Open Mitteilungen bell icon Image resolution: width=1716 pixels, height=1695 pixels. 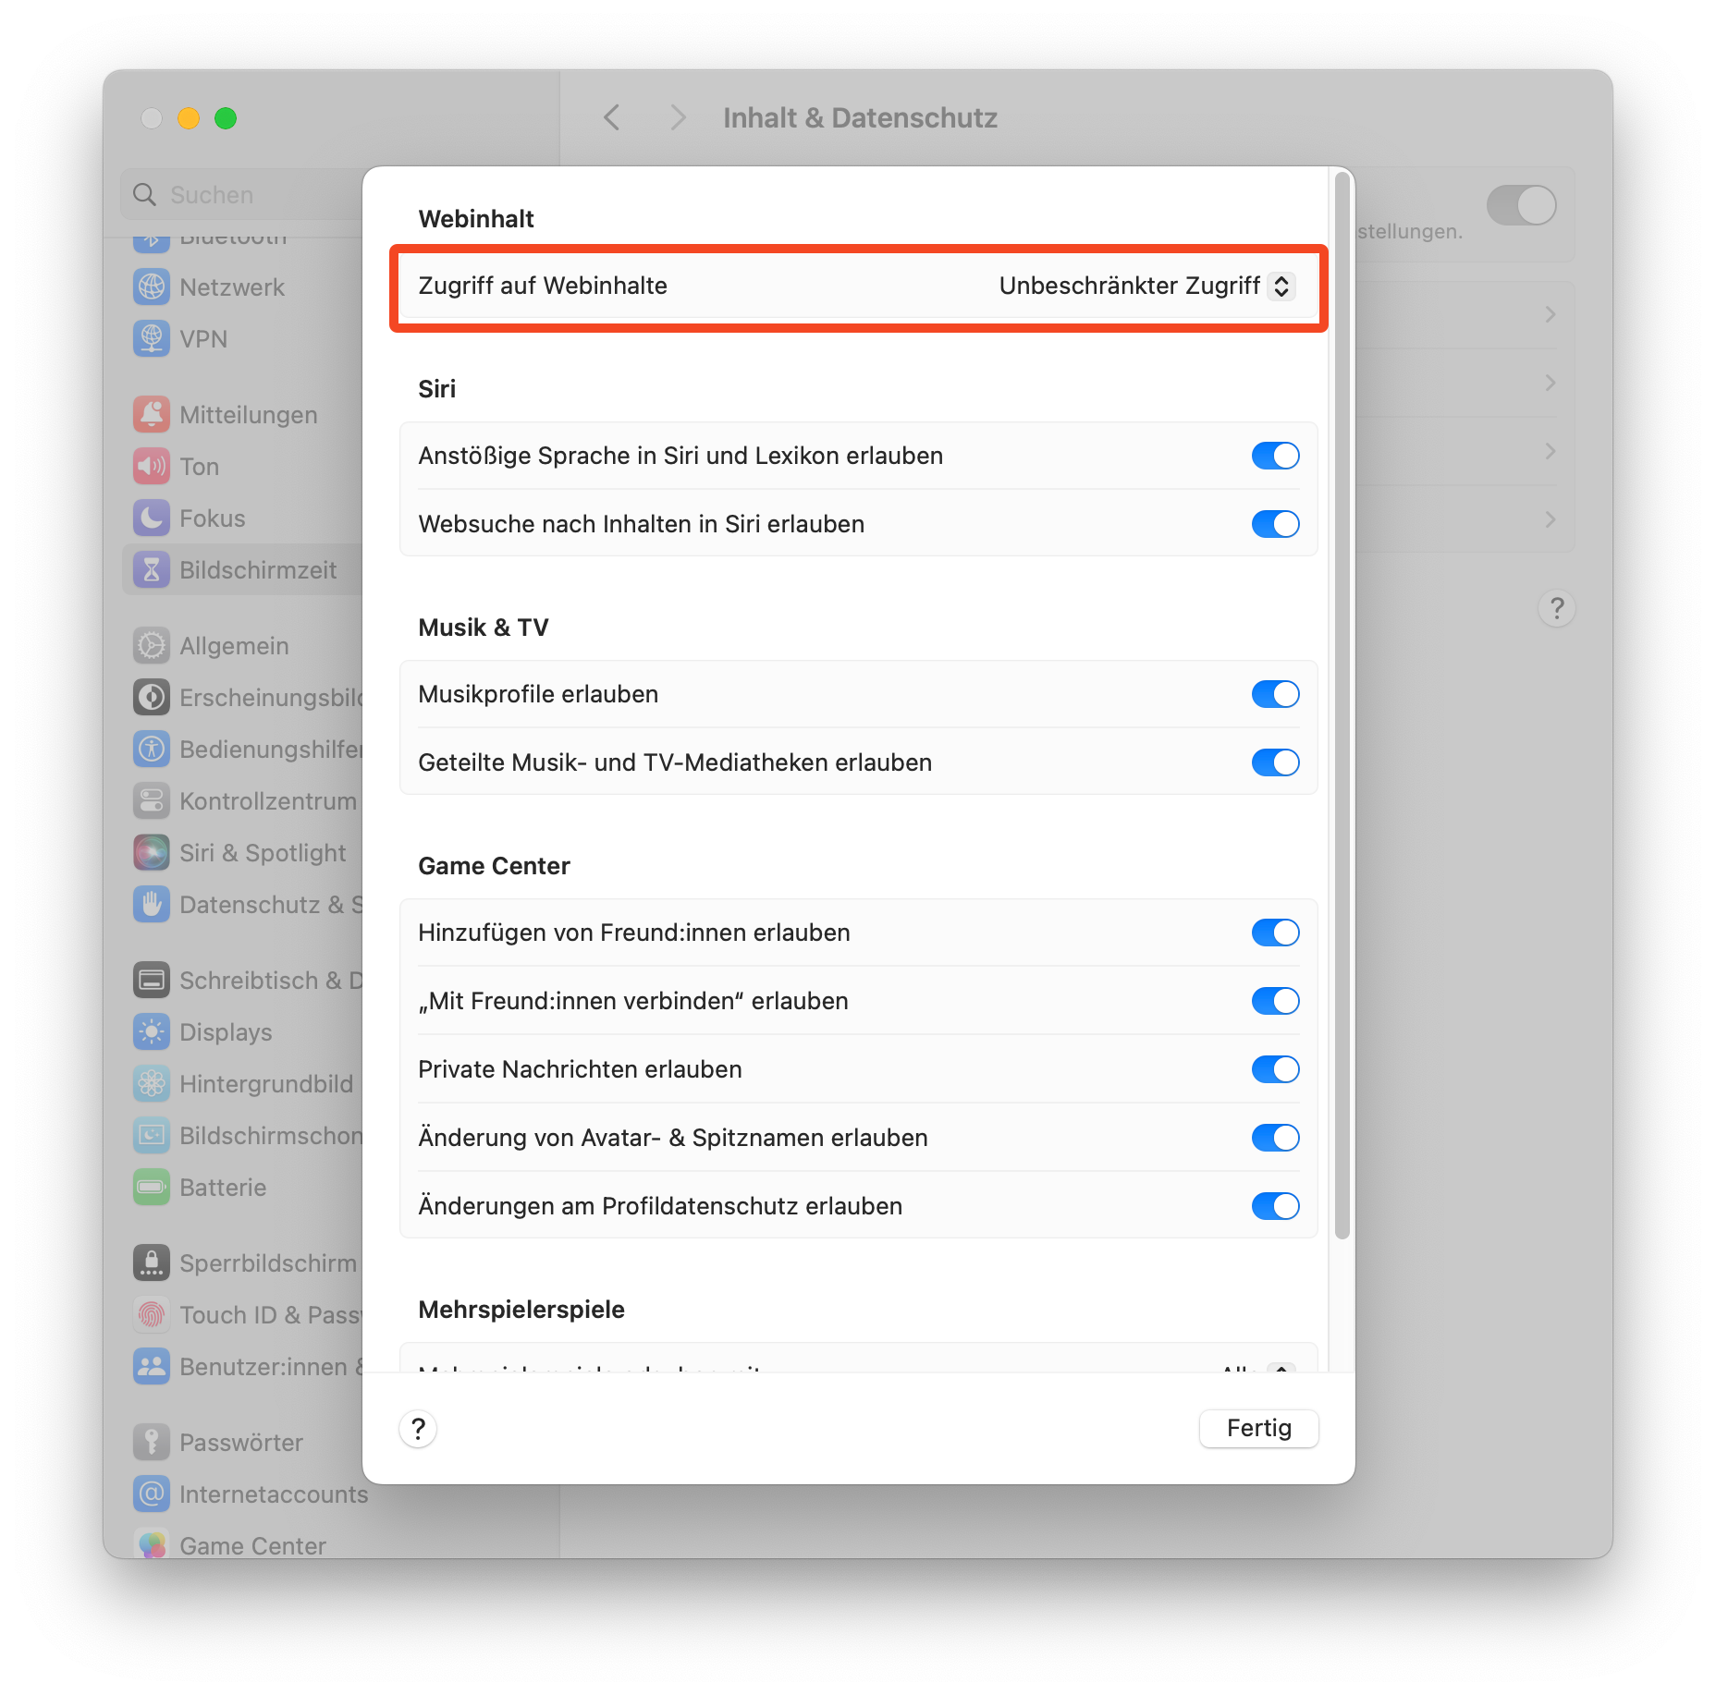pyautogui.click(x=152, y=415)
